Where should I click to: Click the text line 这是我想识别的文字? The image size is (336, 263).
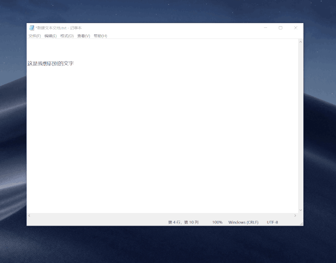(50, 64)
